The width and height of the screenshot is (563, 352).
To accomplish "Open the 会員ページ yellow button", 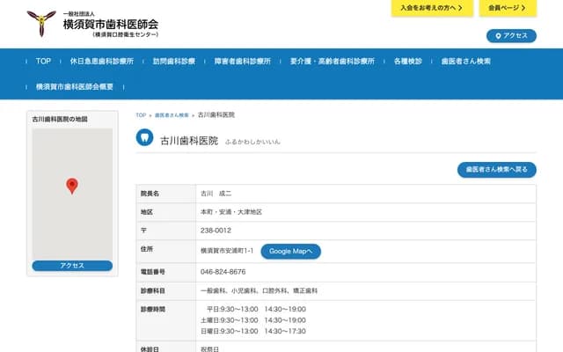I will (508, 8).
